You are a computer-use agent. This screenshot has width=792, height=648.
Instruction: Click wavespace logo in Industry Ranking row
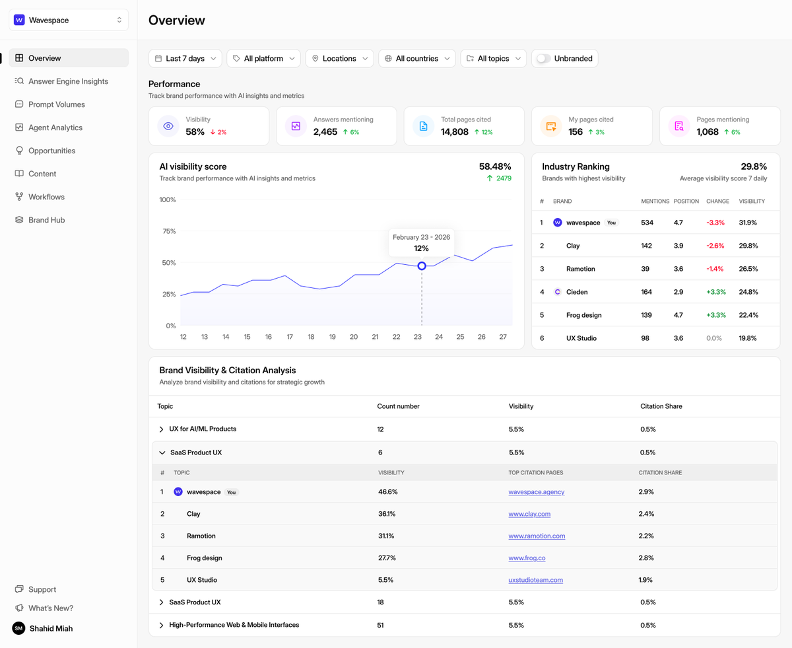tap(558, 223)
